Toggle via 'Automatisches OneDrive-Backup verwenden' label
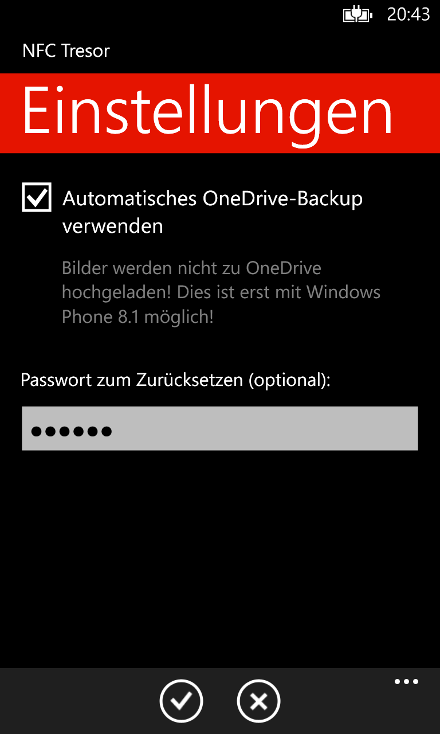 tap(213, 212)
